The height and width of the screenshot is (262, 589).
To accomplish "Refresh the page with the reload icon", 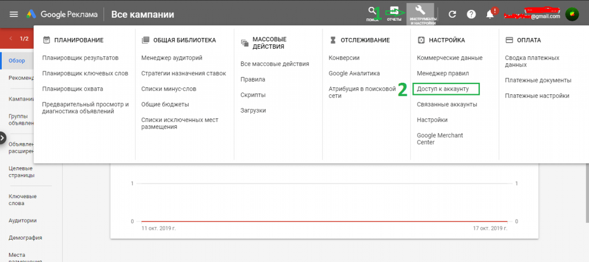I will click(x=453, y=14).
